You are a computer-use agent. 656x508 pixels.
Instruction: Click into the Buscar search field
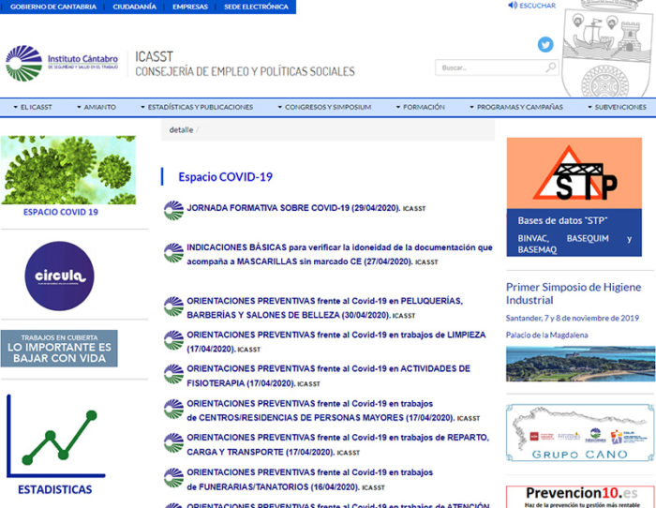(x=487, y=67)
